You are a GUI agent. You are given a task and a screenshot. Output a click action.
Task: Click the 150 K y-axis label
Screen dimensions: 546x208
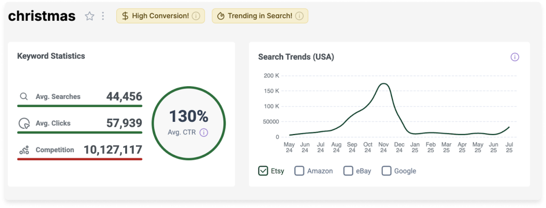272,91
